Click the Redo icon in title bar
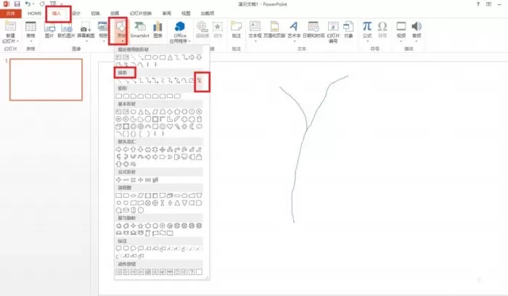This screenshot has height=296, width=508. (42, 4)
